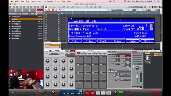Click the Click button in LCD window

click(90, 41)
